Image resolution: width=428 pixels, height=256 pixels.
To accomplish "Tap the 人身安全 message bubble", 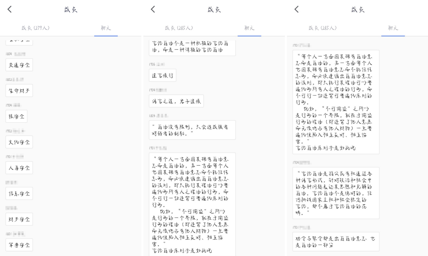I will 19,168.
